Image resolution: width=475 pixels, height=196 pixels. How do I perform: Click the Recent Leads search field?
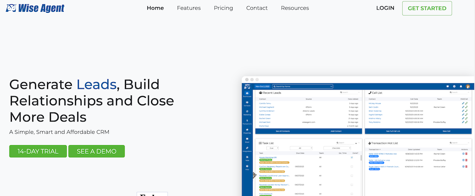coord(351,92)
